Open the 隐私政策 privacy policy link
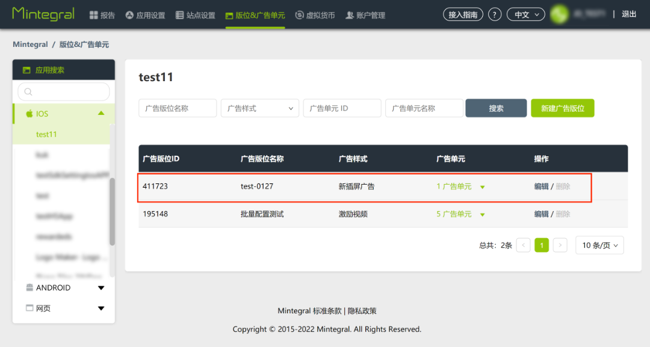Screen dimensions: 650x347 (x=362, y=311)
